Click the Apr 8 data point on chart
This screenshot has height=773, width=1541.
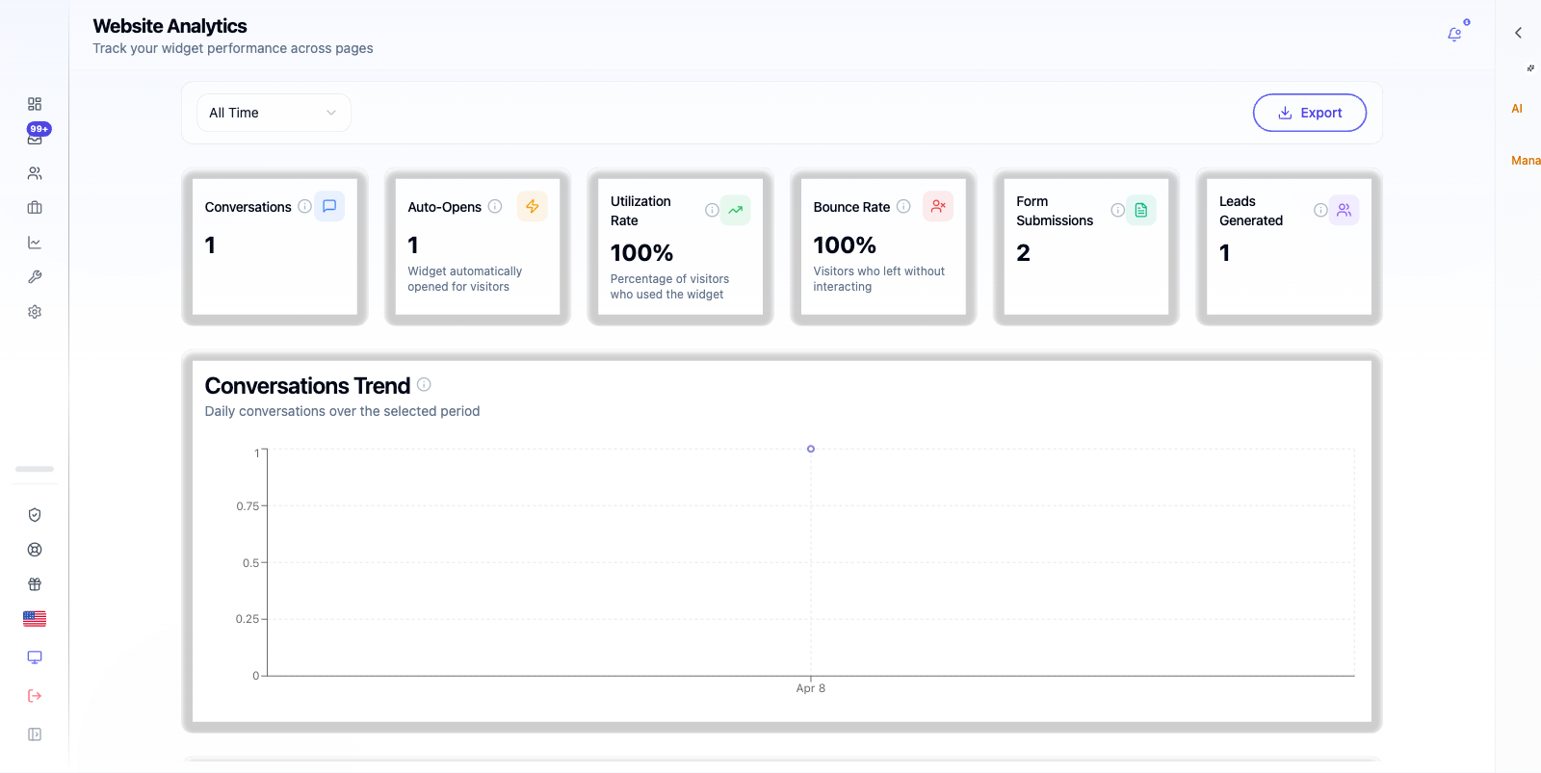[811, 449]
